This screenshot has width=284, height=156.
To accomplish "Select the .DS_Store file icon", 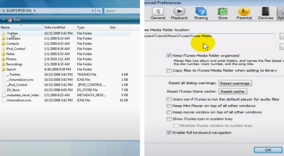I will (x=4, y=90).
